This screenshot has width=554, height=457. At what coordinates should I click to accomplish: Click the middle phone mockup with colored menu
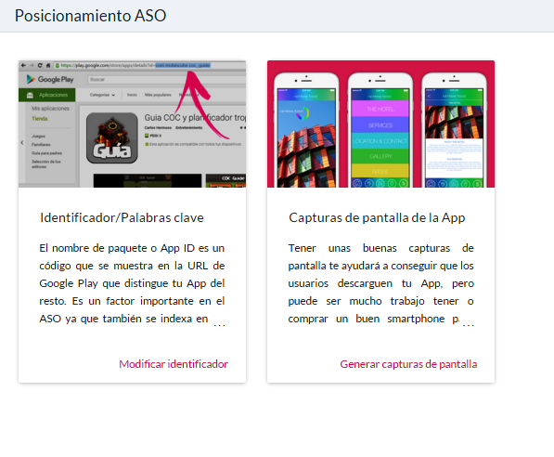380,130
